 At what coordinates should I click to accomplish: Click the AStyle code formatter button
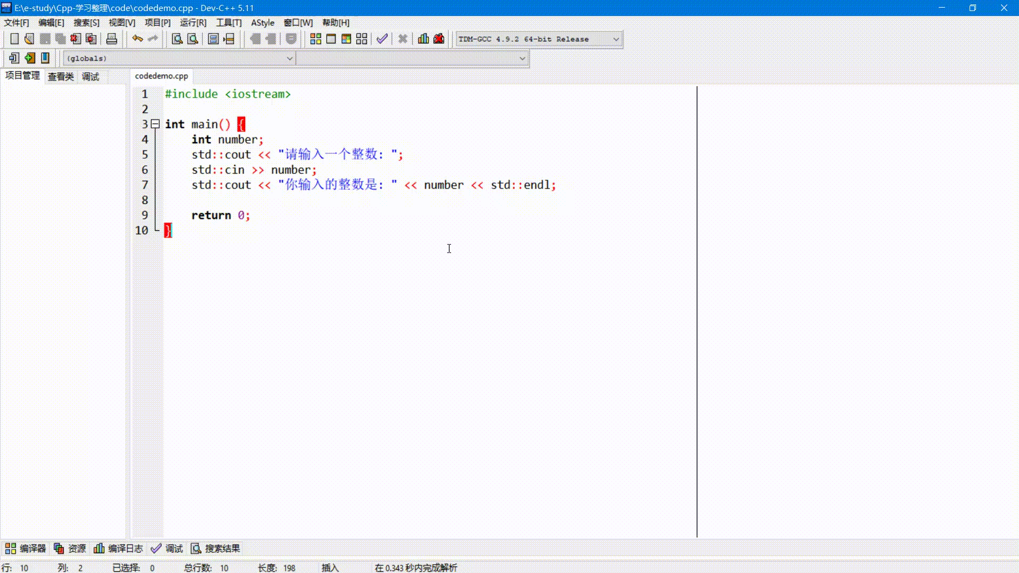(263, 22)
